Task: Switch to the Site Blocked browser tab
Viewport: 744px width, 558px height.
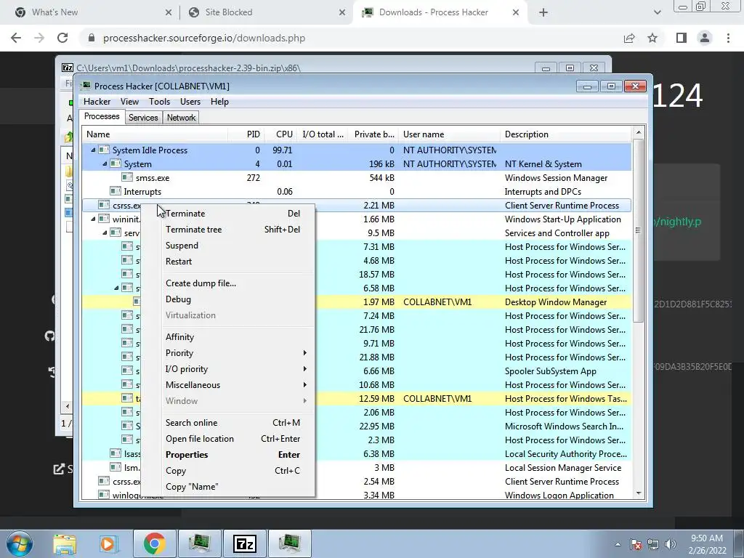Action: (x=266, y=12)
